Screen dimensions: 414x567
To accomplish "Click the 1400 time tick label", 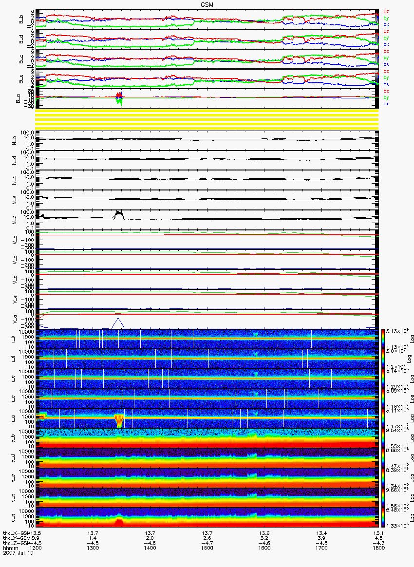I will click(x=150, y=548).
